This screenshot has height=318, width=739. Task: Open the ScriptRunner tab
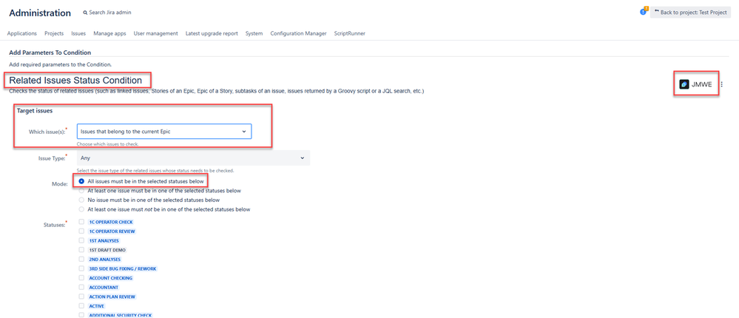[350, 33]
